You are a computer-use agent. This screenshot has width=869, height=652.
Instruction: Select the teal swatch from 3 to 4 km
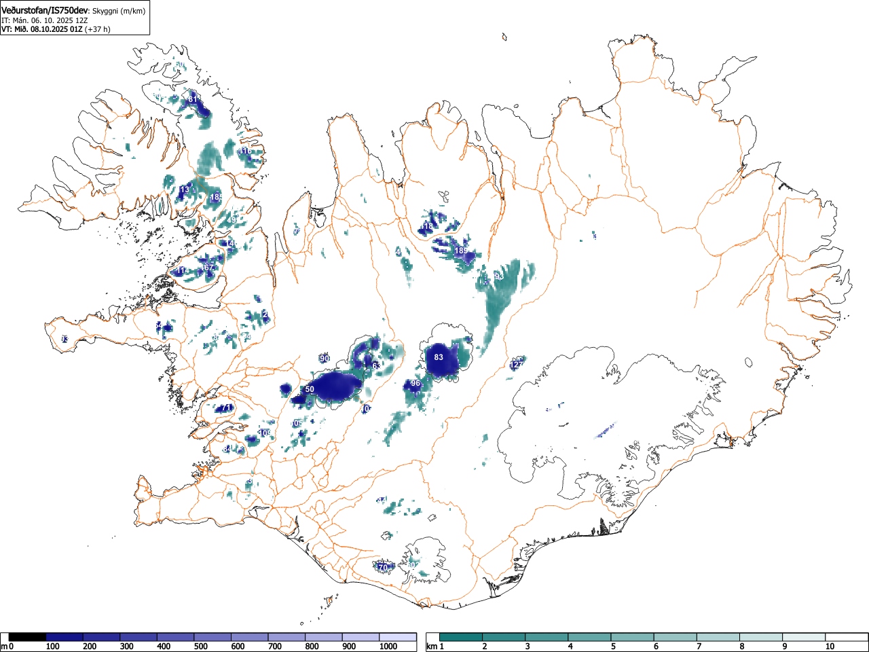547,637
